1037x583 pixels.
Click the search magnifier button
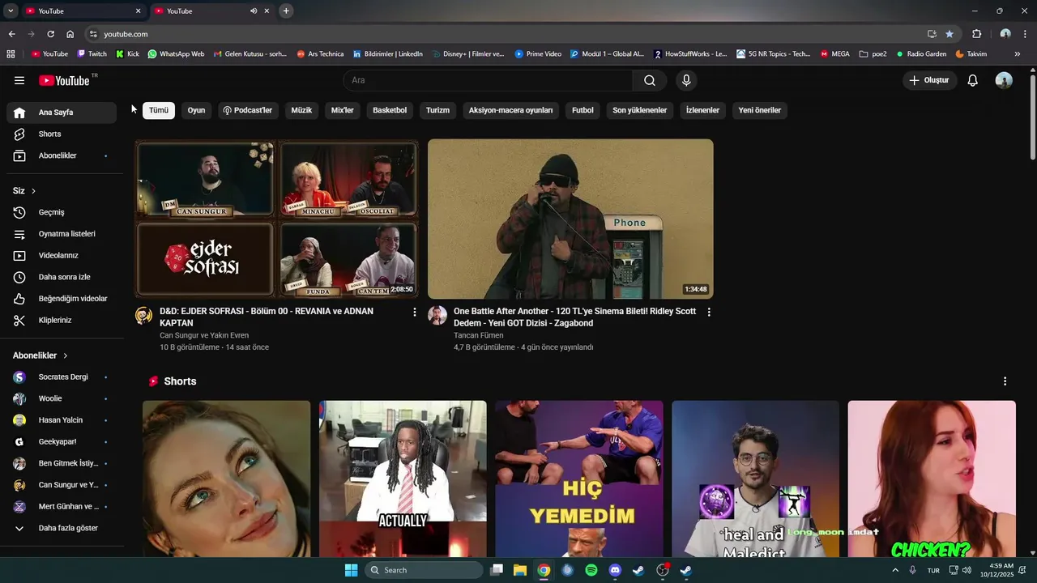(650, 80)
